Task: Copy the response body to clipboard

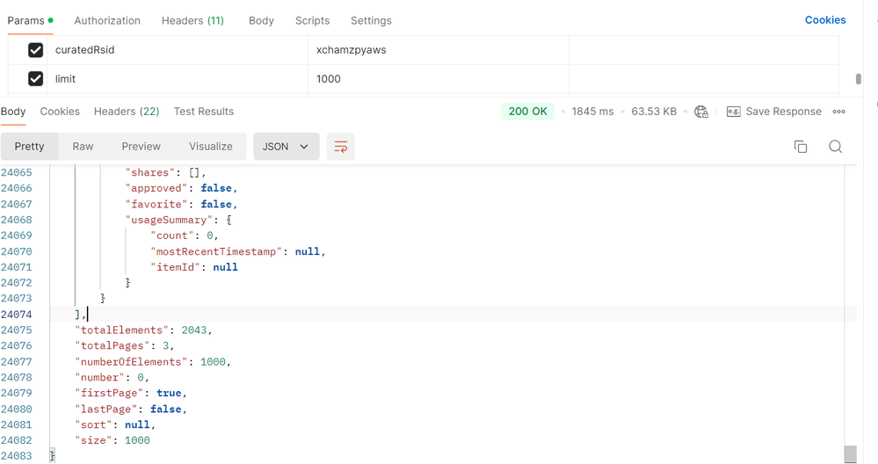Action: point(800,147)
